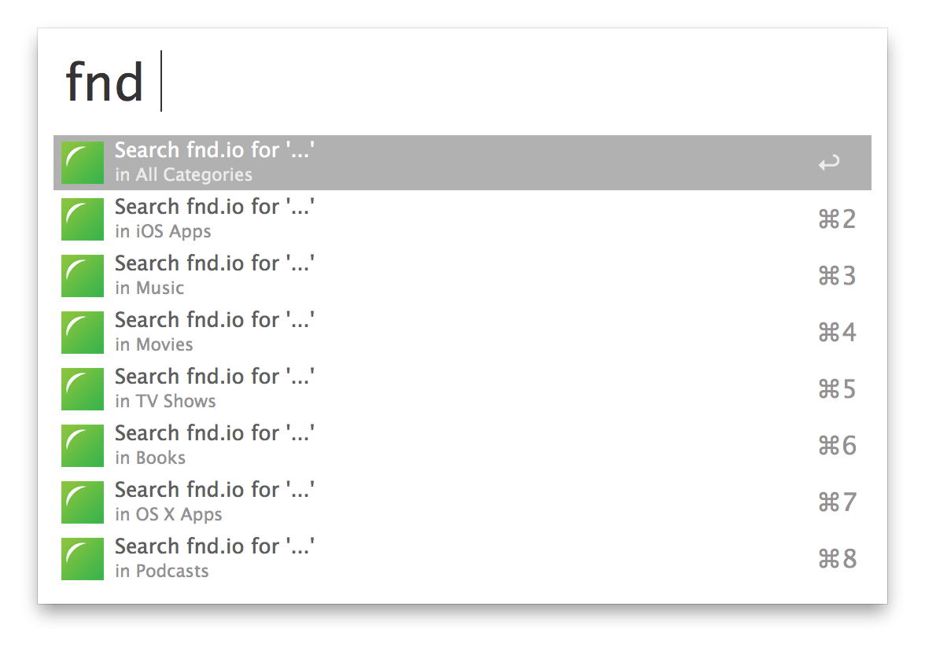Screen dimensions: 925x651
Task: Click the green icon beside TV Shows
Action: (83, 389)
